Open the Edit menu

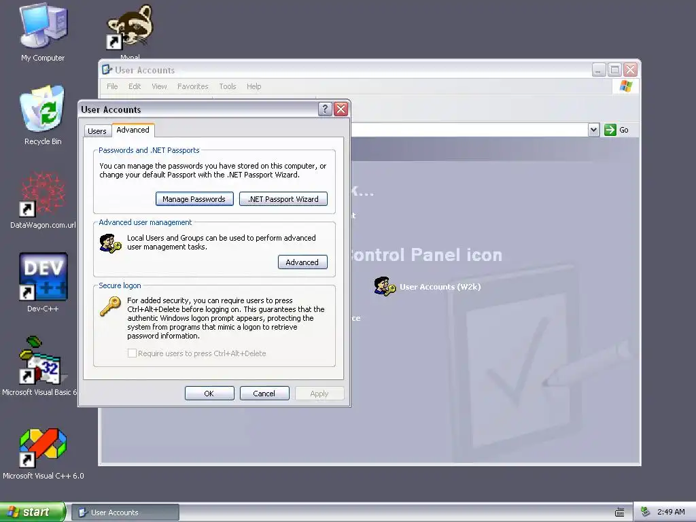click(135, 86)
